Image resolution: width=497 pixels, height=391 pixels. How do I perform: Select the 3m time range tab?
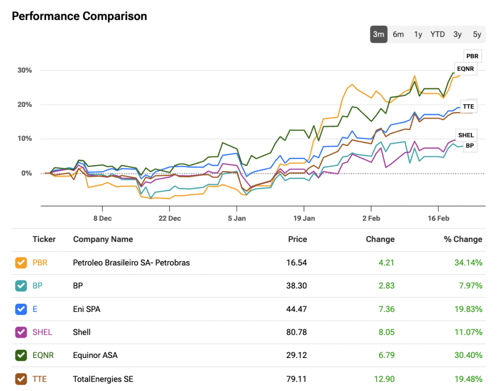[x=379, y=34]
